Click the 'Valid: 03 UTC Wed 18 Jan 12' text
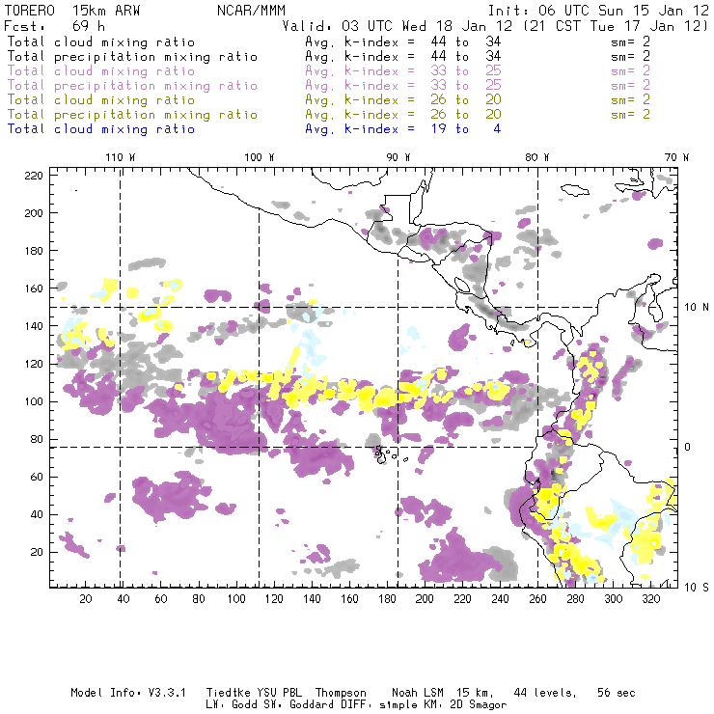 click(x=398, y=26)
